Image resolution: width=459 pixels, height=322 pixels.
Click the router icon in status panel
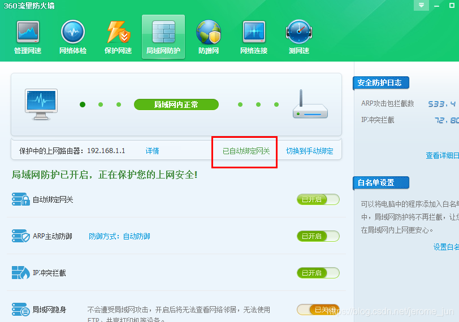[310, 104]
